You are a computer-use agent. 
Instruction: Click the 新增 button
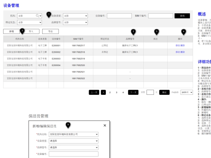pos(12,31)
